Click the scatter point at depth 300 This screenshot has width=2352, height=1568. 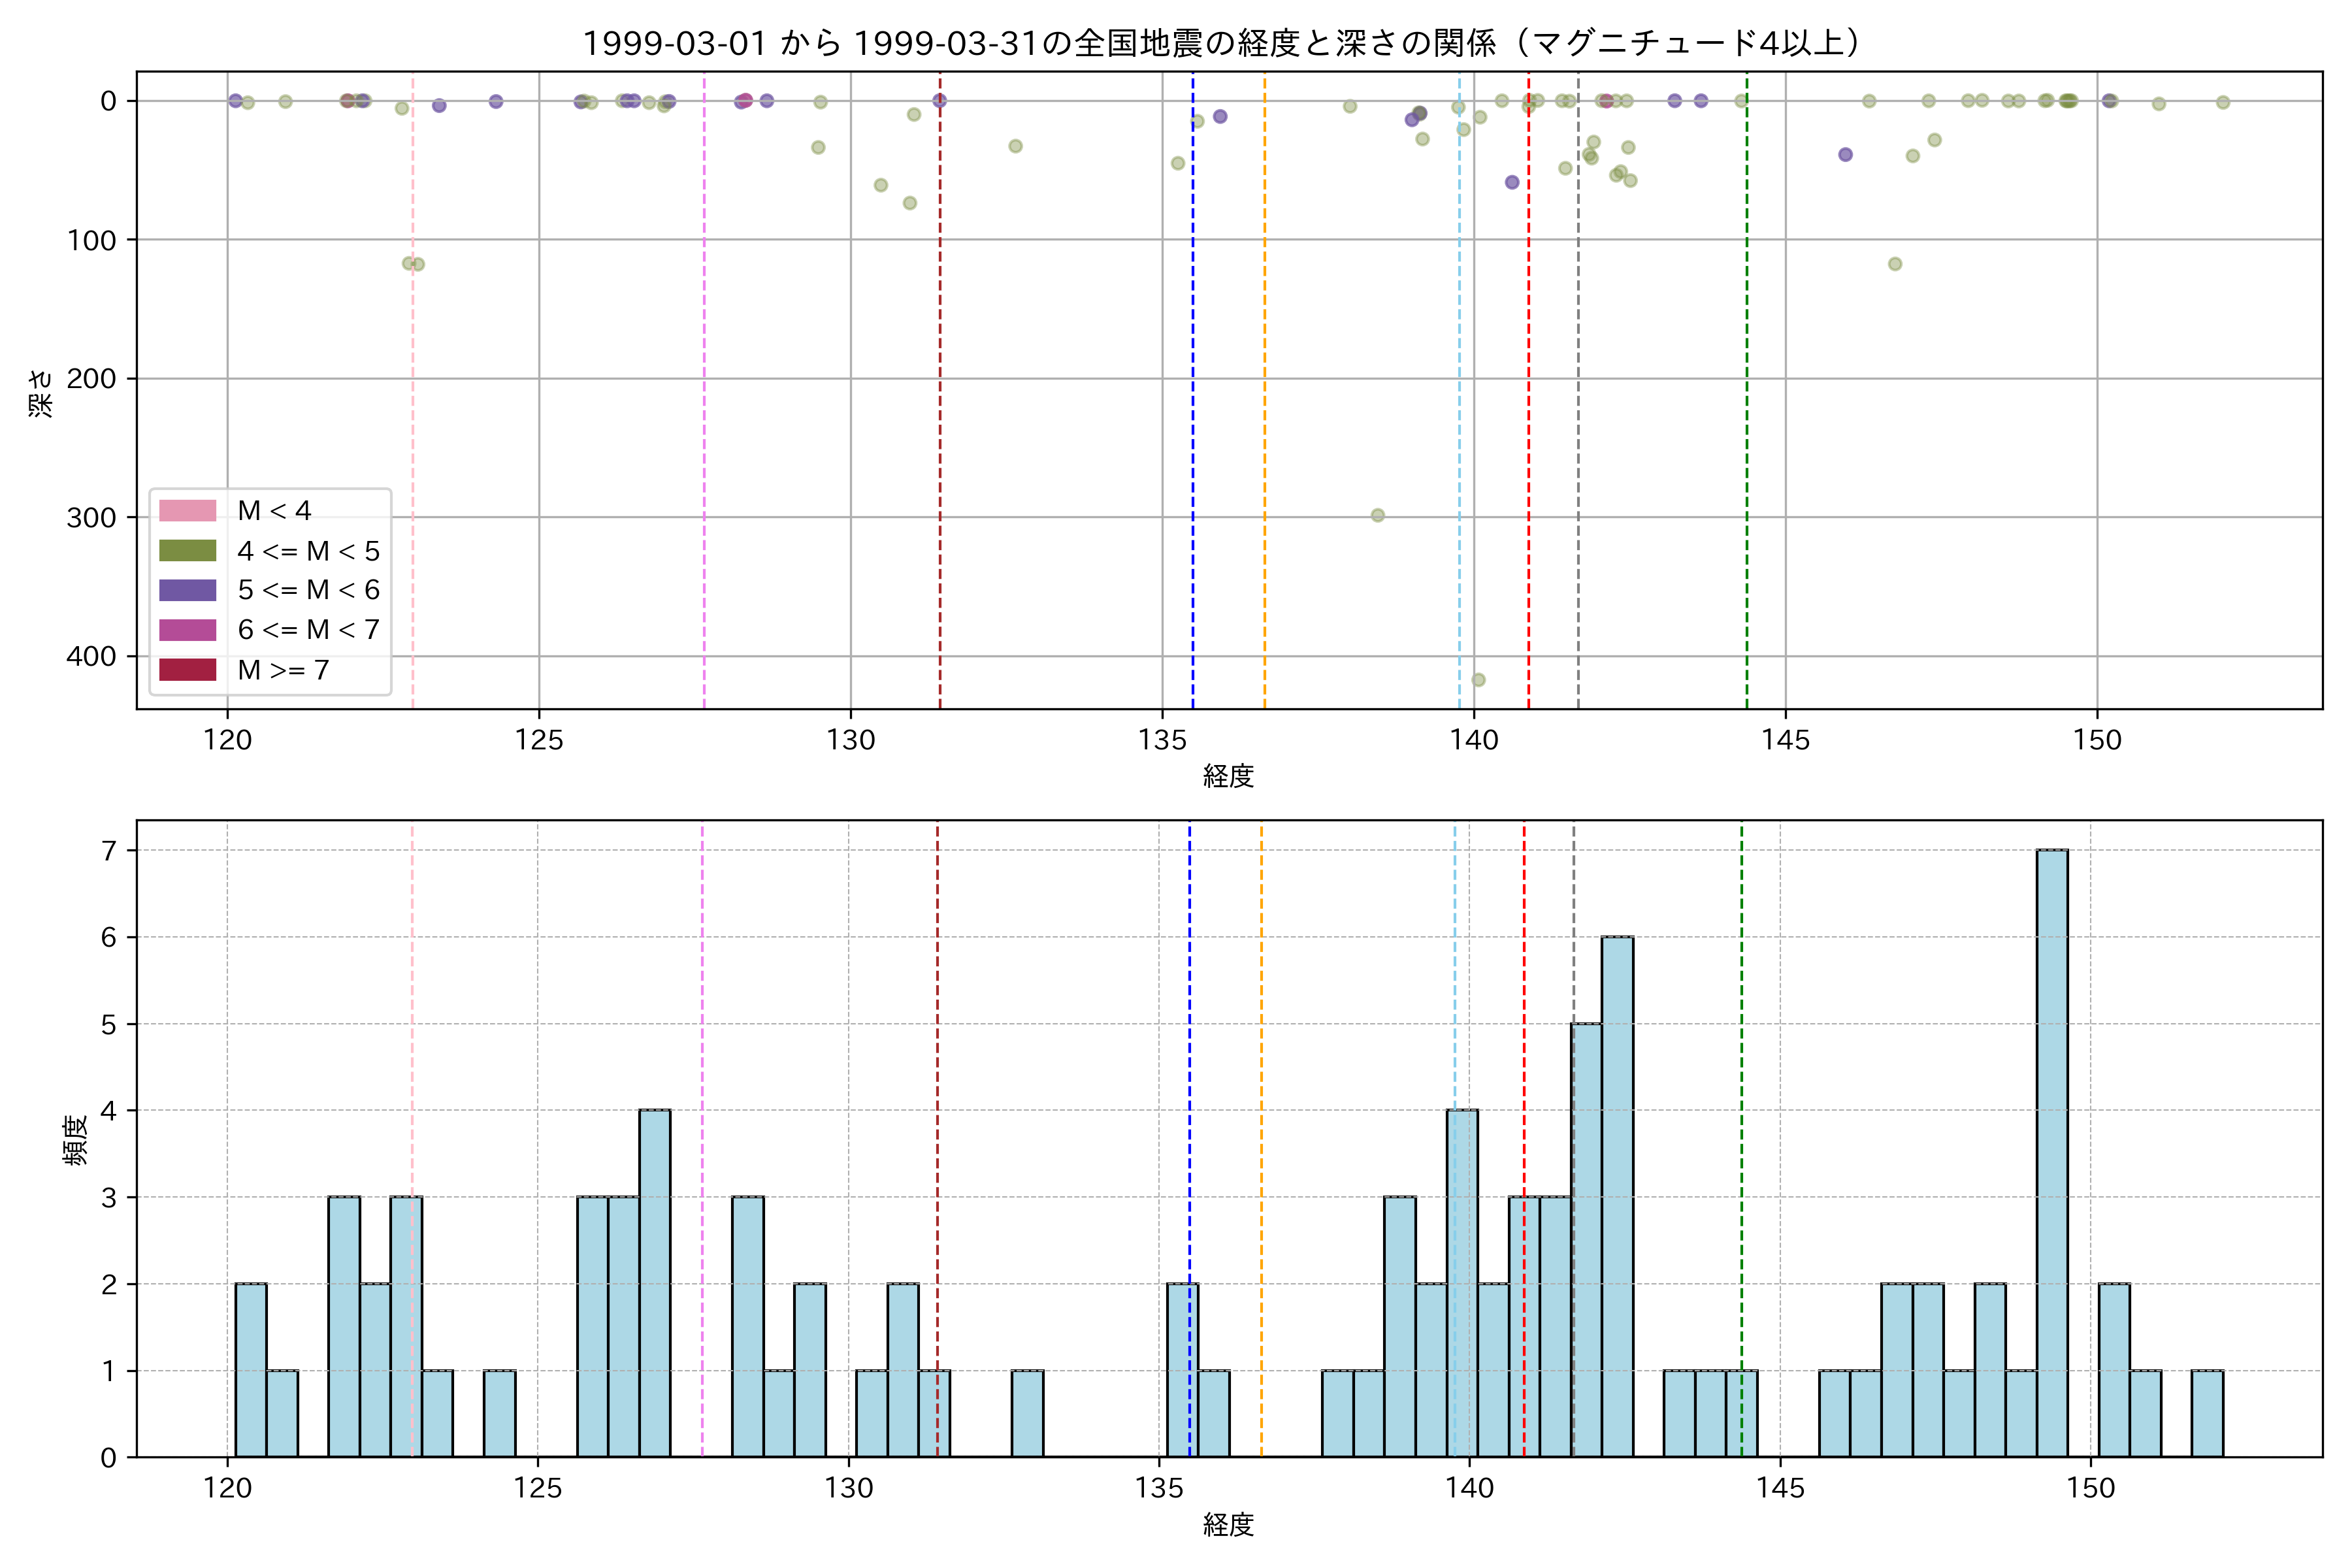(x=1377, y=515)
